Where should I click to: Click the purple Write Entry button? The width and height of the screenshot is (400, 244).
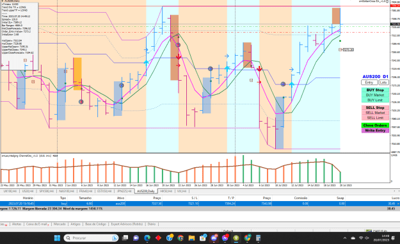point(375,131)
